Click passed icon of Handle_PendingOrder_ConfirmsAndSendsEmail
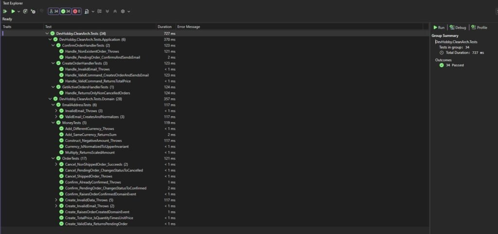 [x=62, y=57]
